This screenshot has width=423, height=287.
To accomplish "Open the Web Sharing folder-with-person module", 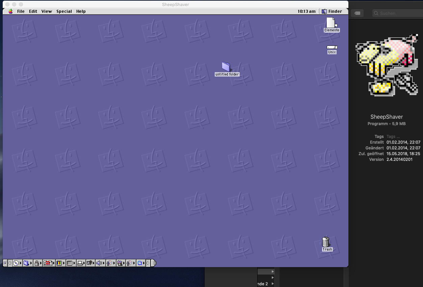I will [121, 263].
